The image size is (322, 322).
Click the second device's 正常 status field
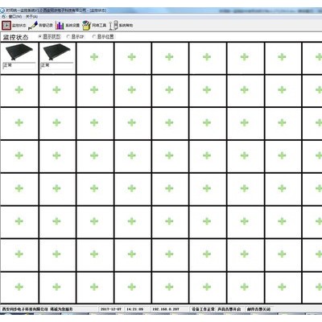pos(56,66)
